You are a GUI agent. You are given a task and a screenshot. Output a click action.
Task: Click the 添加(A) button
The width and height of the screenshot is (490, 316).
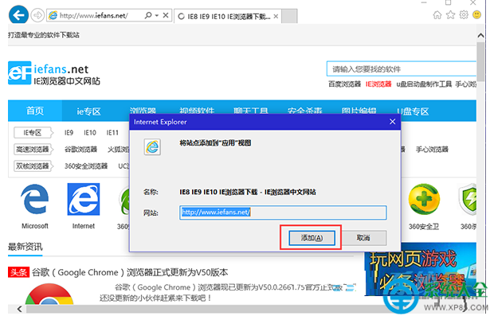[312, 238]
